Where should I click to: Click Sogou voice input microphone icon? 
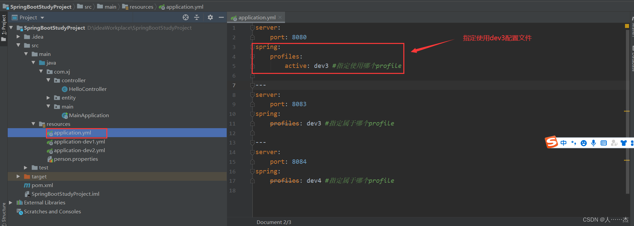tap(594, 143)
